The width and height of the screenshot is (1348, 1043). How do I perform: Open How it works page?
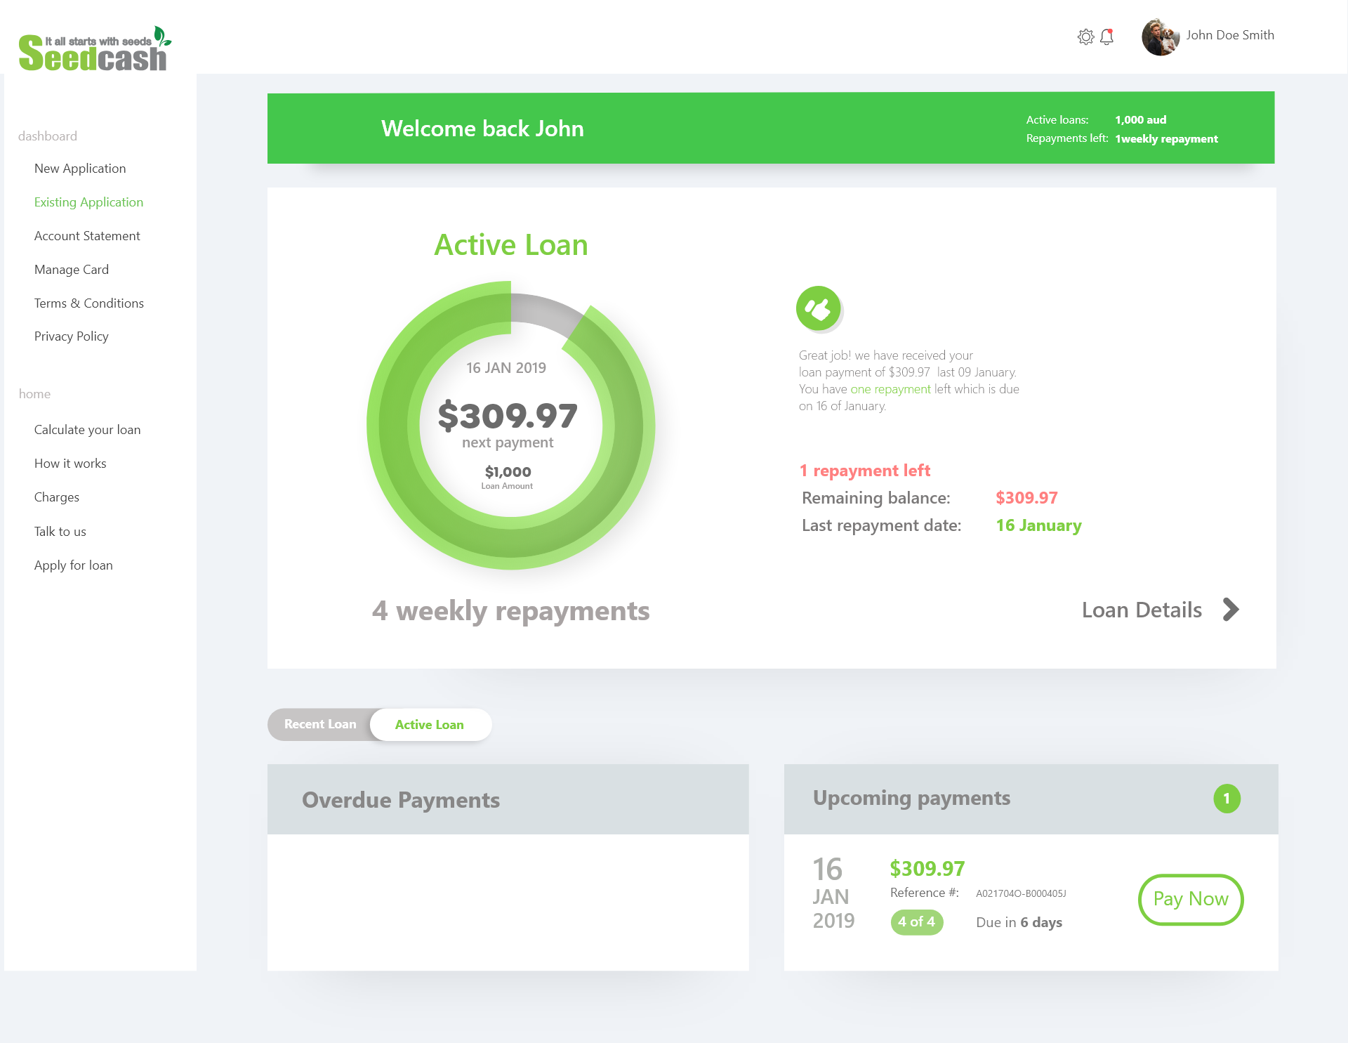click(x=70, y=464)
